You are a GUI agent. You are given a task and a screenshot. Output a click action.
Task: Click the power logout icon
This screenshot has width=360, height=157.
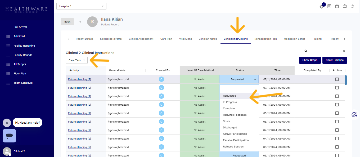pyautogui.click(x=352, y=6)
